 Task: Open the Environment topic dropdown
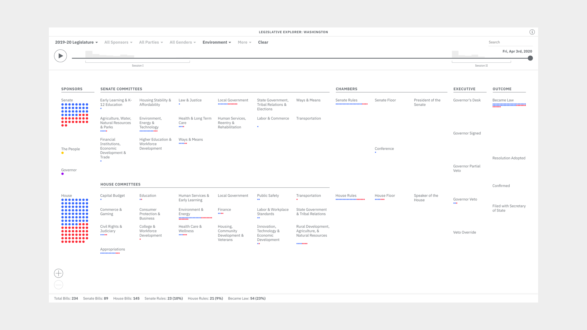coord(217,42)
